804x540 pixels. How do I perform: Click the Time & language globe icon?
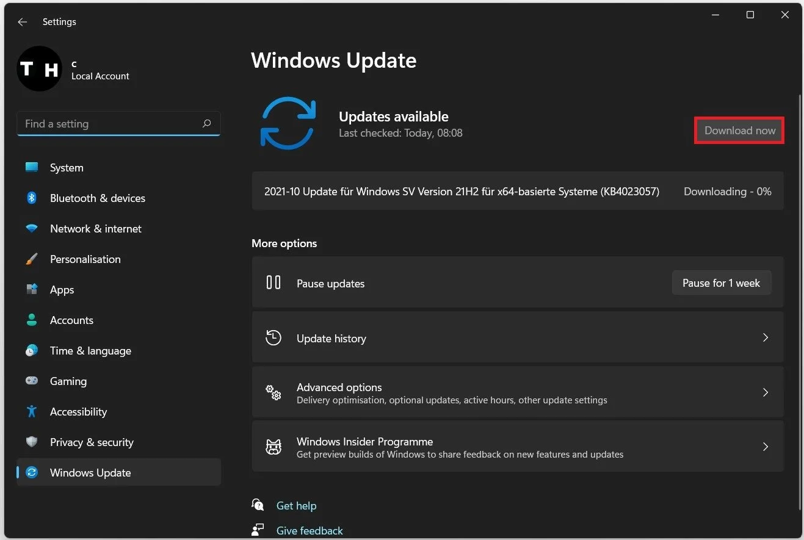(x=32, y=350)
